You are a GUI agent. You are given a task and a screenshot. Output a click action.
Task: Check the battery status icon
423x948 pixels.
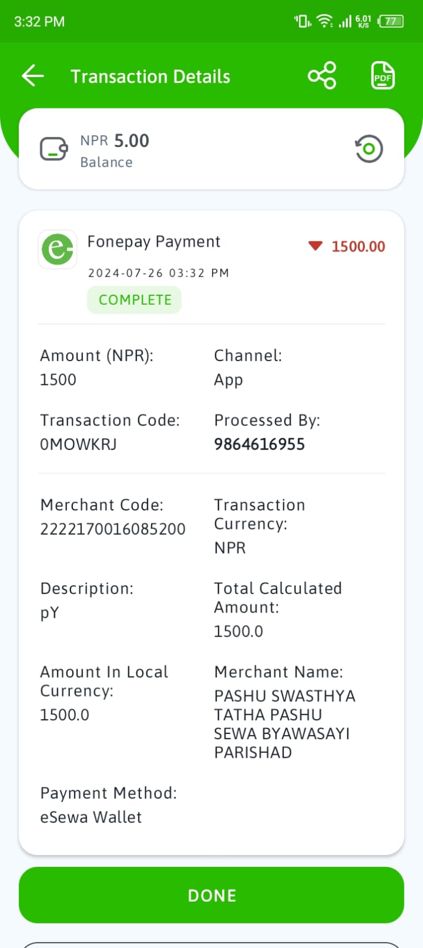coord(390,21)
